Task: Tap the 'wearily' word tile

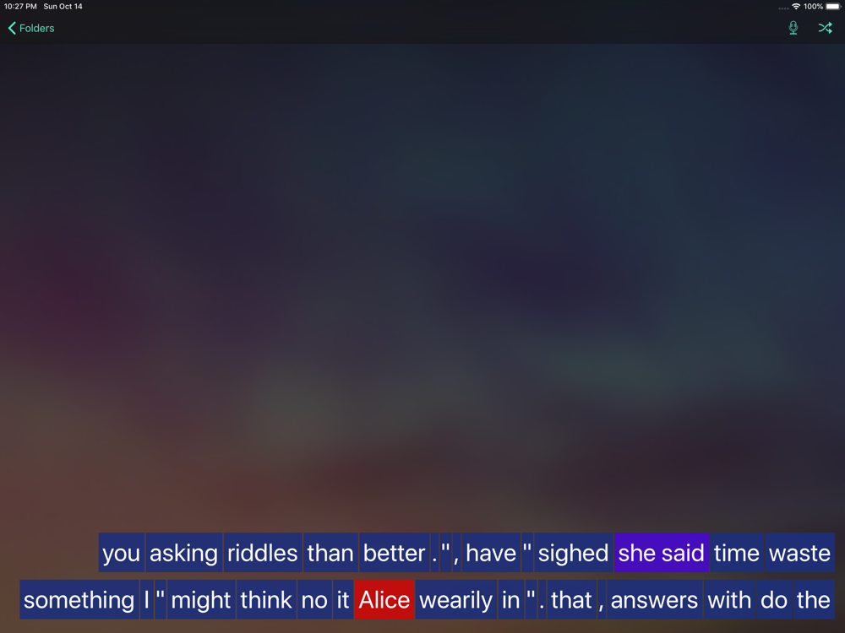Action: [456, 599]
